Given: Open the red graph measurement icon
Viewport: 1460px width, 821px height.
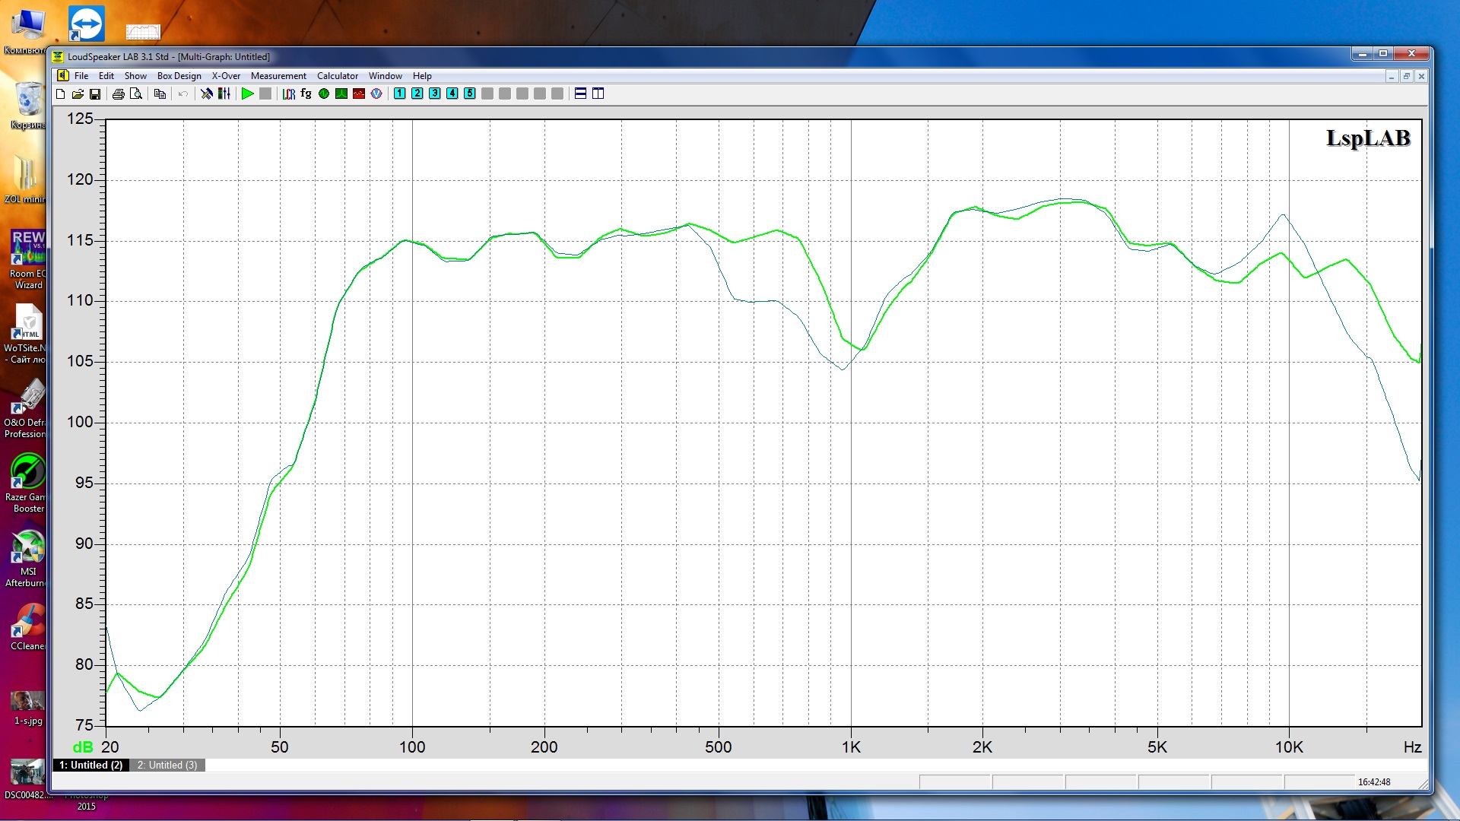Looking at the screenshot, I should 359,94.
